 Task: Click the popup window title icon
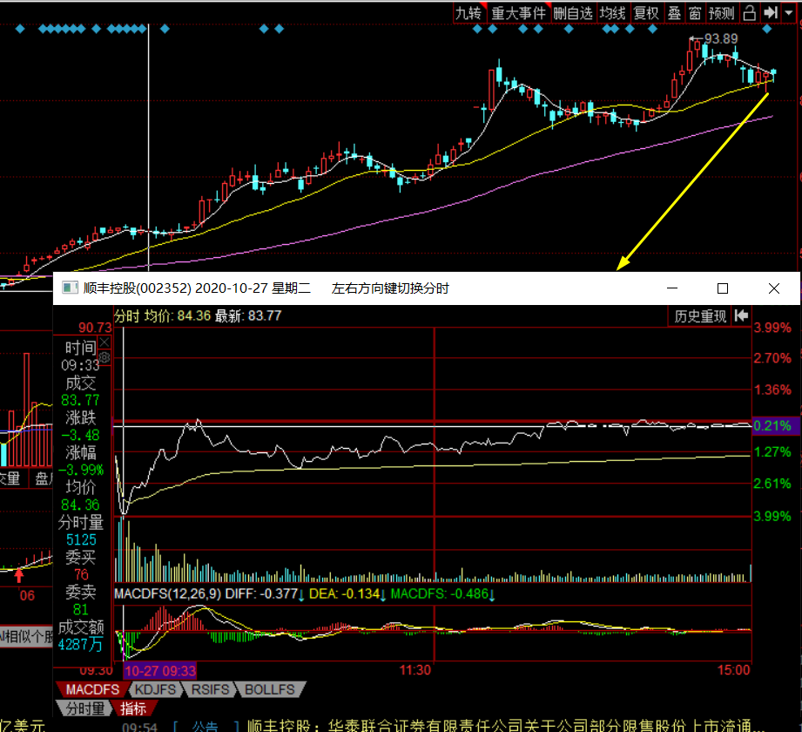70,288
